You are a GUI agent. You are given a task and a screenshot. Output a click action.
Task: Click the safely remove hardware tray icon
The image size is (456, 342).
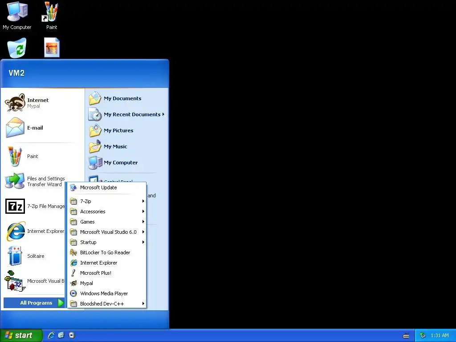(x=423, y=336)
